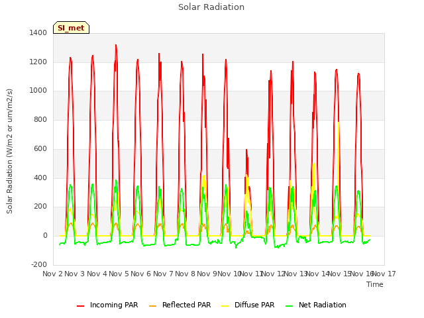Click the Nov 2 x-axis label
424x318 pixels.
pos(52,274)
